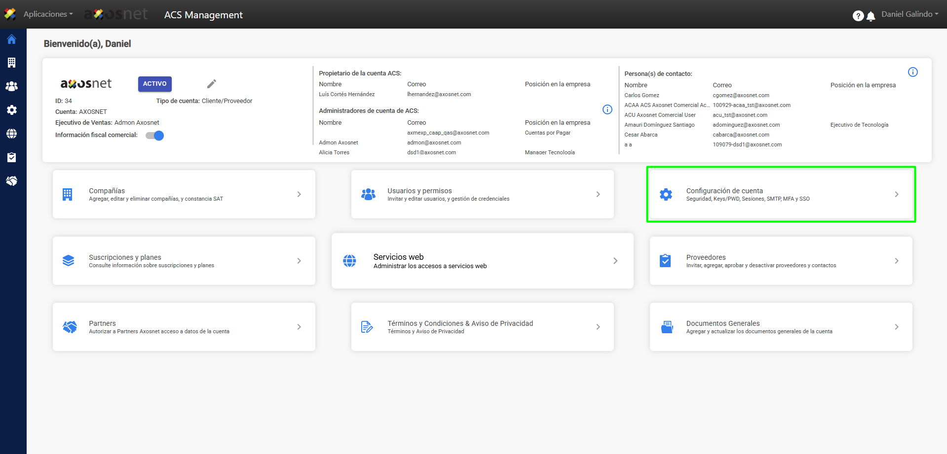Click the handshake partners icon in sidebar
This screenshot has width=947, height=454.
tap(12, 181)
